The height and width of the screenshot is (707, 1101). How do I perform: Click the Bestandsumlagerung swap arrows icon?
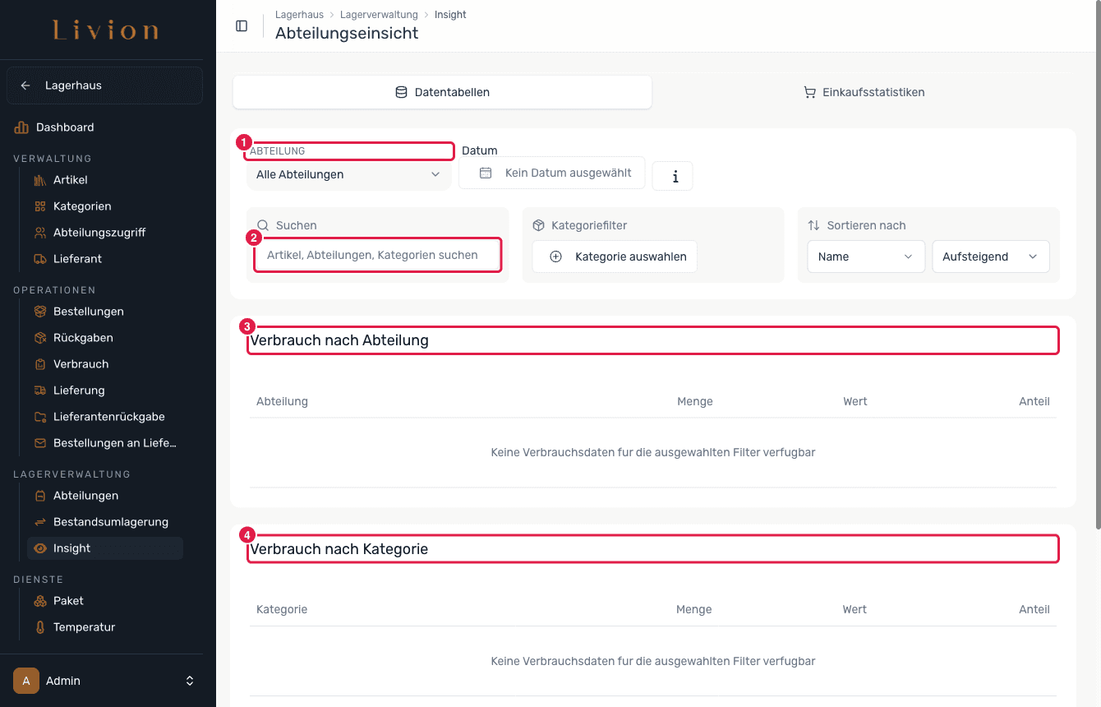pos(40,522)
